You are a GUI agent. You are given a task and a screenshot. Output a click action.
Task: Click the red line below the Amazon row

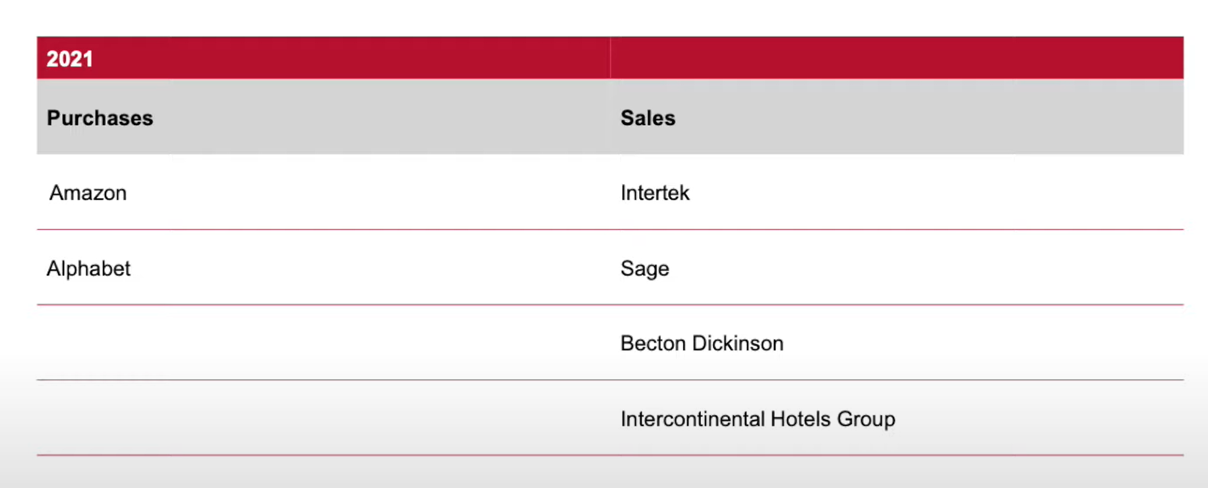610,229
